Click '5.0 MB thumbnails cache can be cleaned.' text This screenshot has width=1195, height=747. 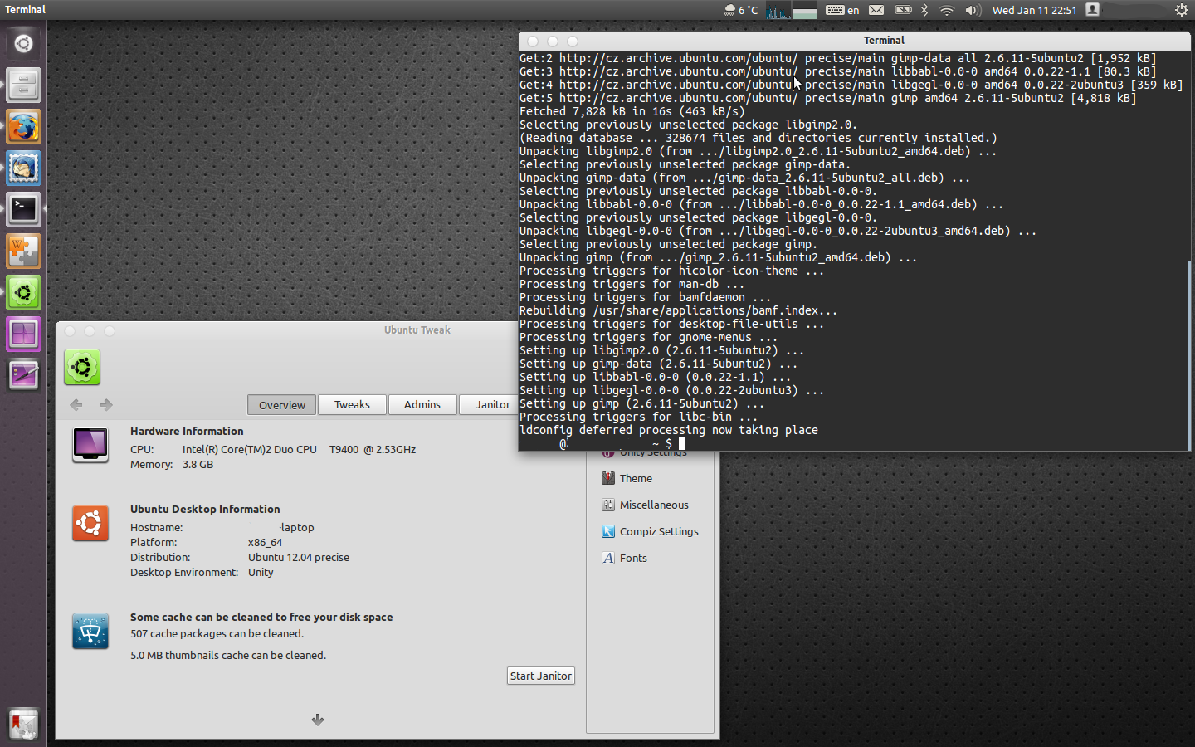228,655
